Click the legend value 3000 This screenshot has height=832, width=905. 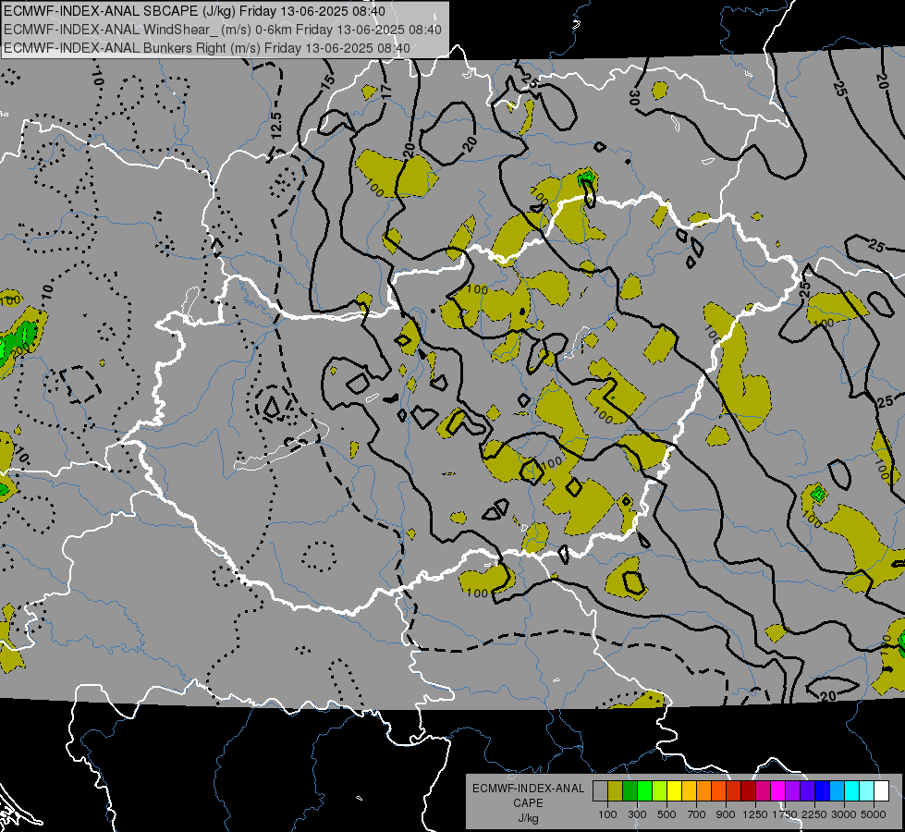(x=844, y=814)
